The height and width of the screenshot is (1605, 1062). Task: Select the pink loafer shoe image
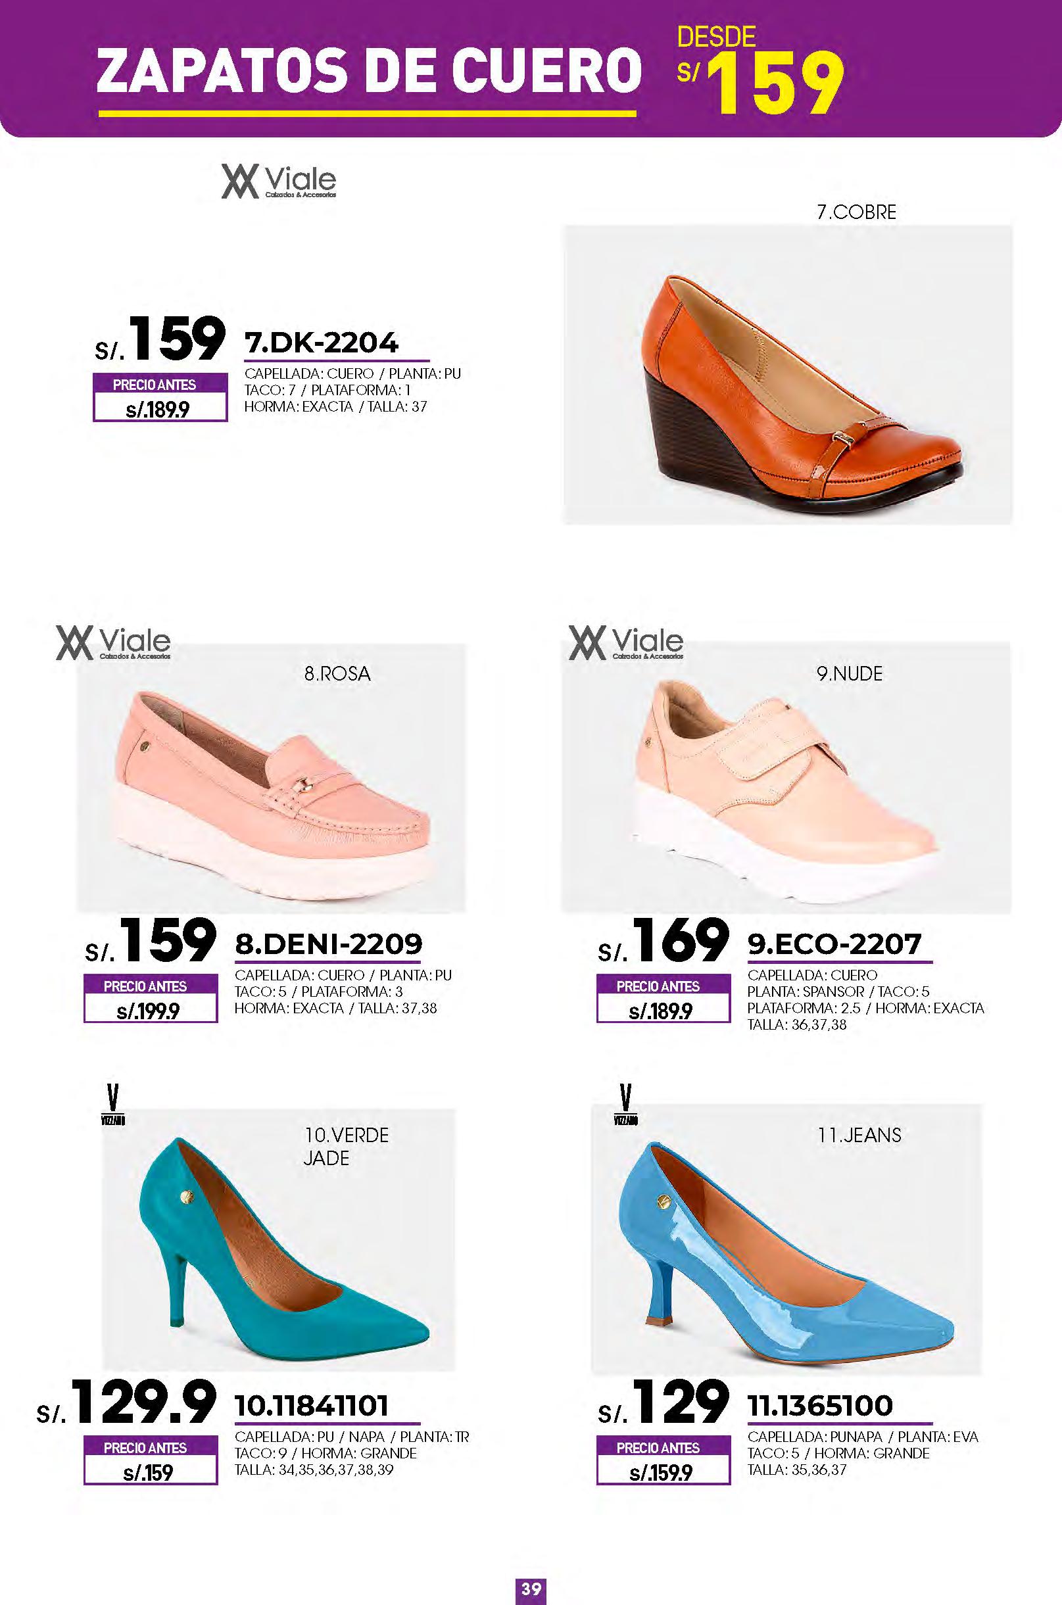point(272,777)
